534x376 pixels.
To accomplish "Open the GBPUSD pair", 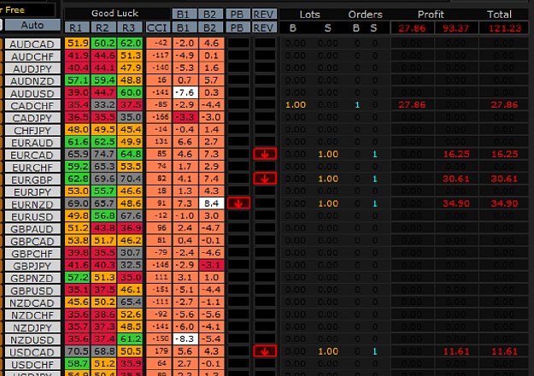I will pyautogui.click(x=32, y=291).
